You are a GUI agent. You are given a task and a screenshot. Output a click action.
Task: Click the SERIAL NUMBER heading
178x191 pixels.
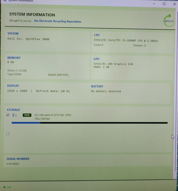[18, 159]
